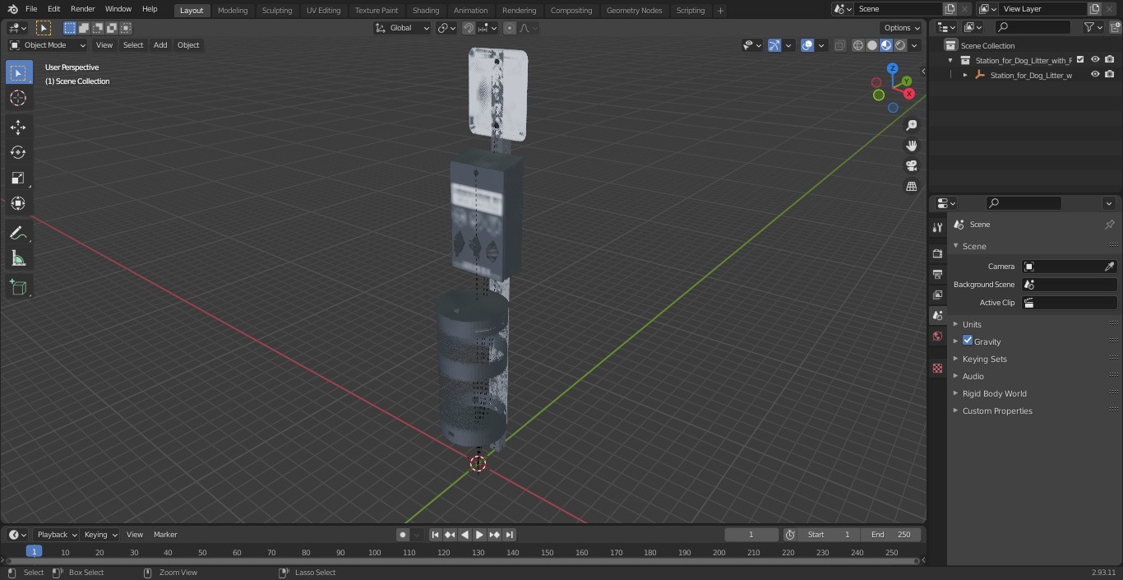Viewport: 1123px width, 580px height.
Task: Select the Scale tool
Action: pyautogui.click(x=18, y=178)
